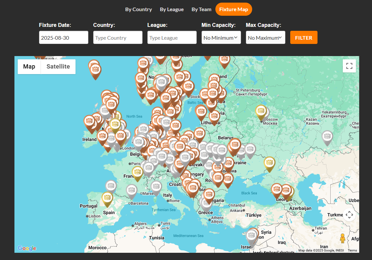Image resolution: width=372 pixels, height=260 pixels.
Task: Switch to the By League tab
Action: 172,9
